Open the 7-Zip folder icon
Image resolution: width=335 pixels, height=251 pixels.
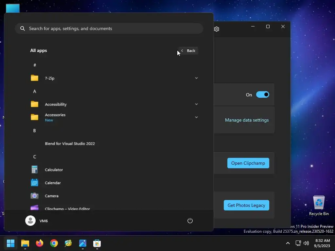(34, 78)
